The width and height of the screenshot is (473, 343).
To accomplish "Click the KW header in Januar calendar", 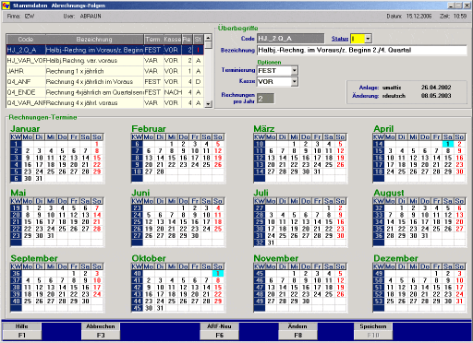I will pyautogui.click(x=16, y=137).
